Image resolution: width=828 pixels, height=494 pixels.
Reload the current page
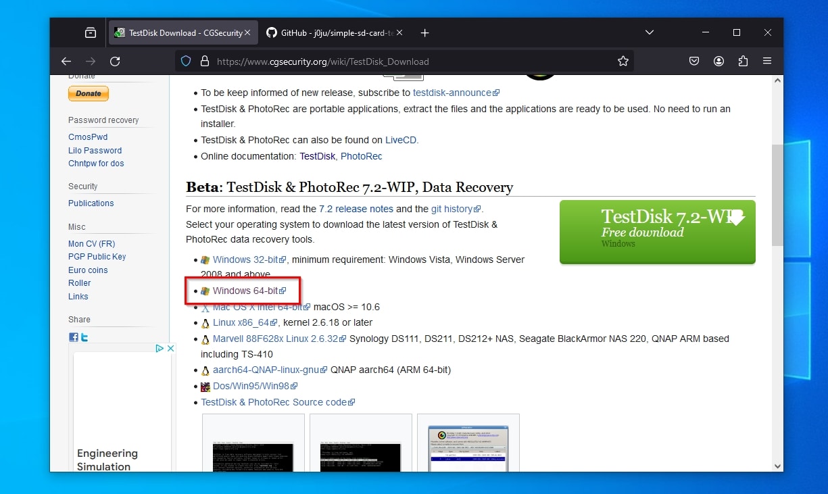tap(115, 61)
